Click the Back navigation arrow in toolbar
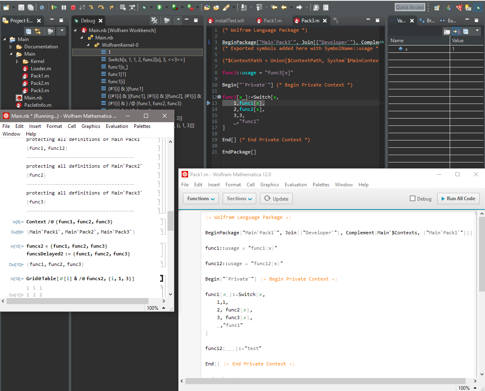The image size is (485, 391). [283, 7]
